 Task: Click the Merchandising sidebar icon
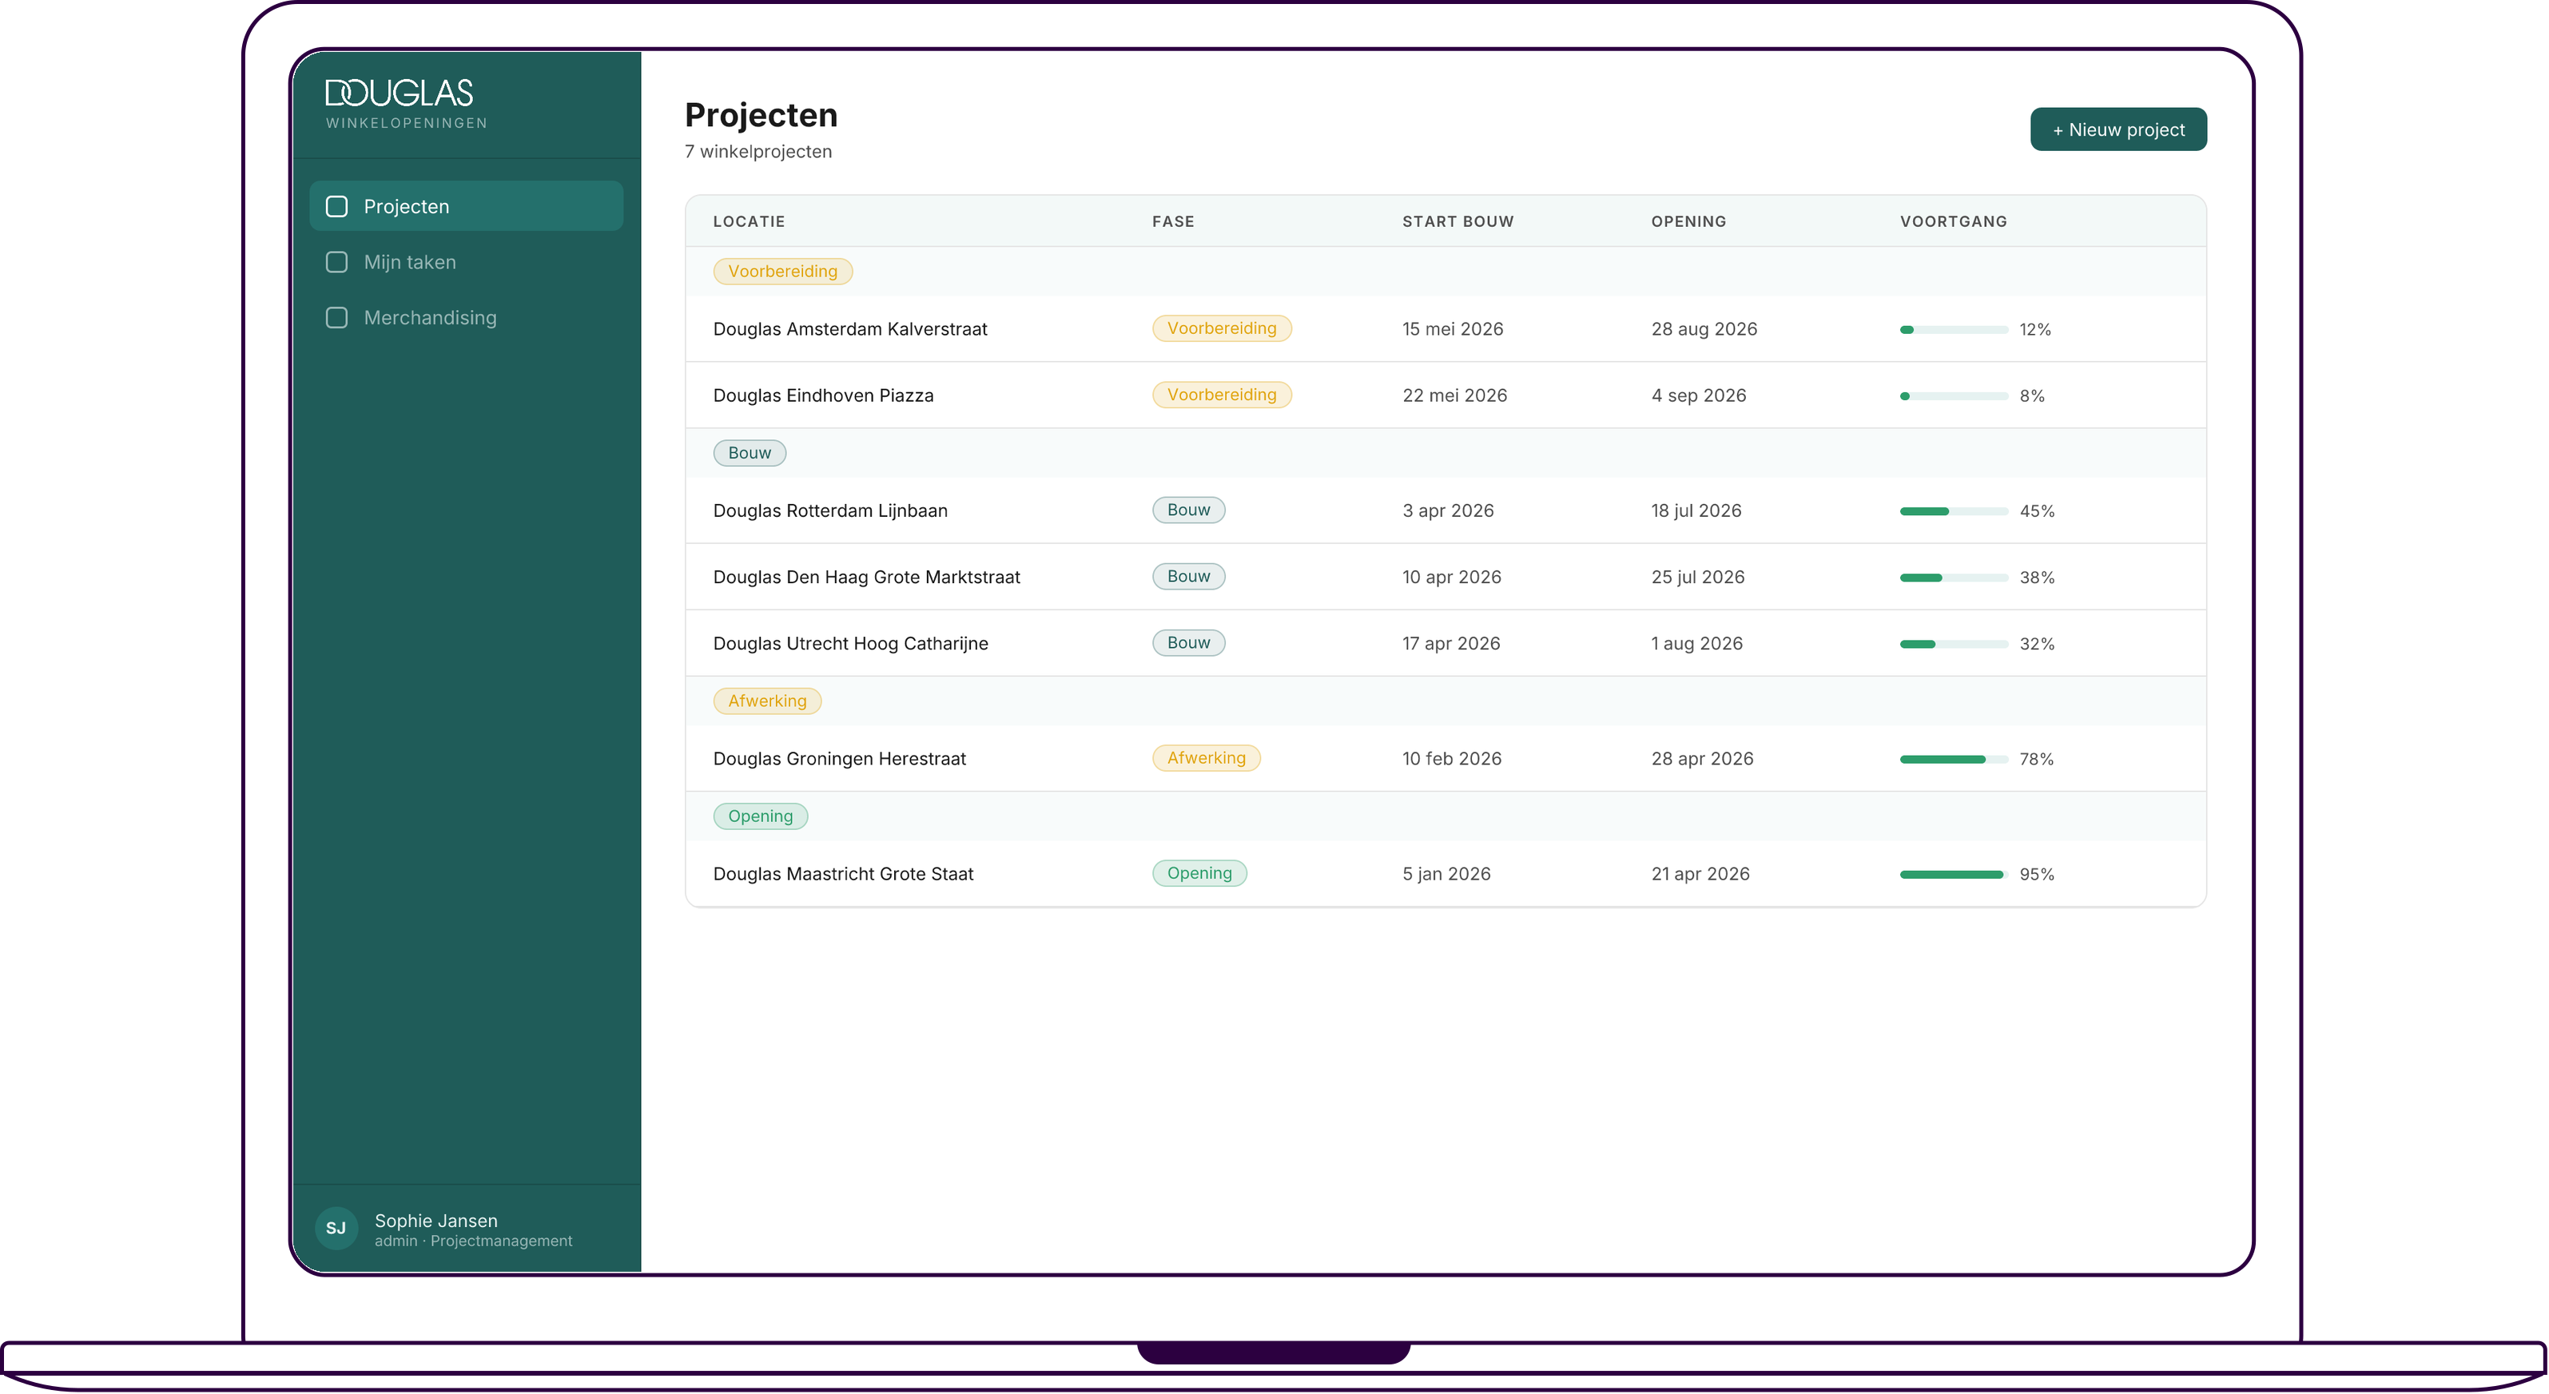(x=336, y=318)
